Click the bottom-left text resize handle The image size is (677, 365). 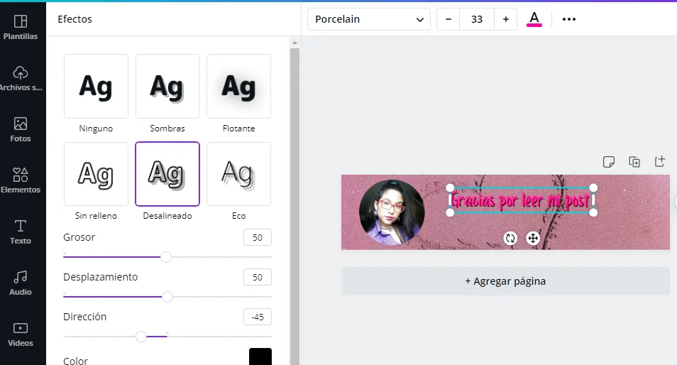(450, 212)
